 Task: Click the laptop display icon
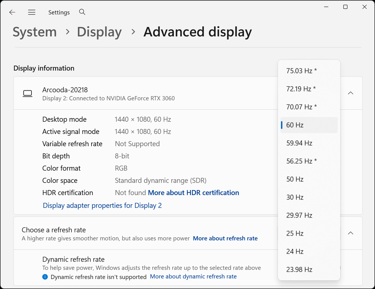point(28,94)
